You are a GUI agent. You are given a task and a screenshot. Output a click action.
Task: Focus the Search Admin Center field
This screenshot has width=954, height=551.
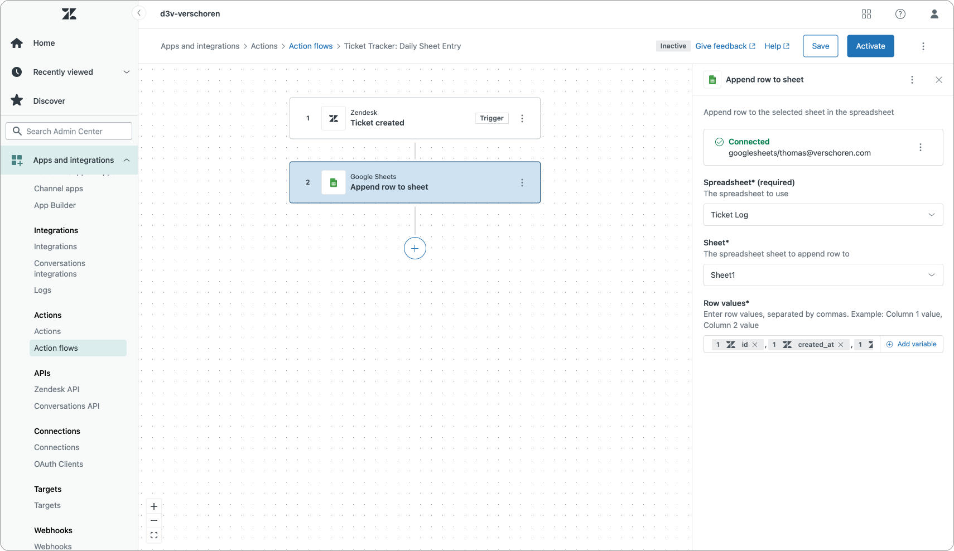click(69, 131)
